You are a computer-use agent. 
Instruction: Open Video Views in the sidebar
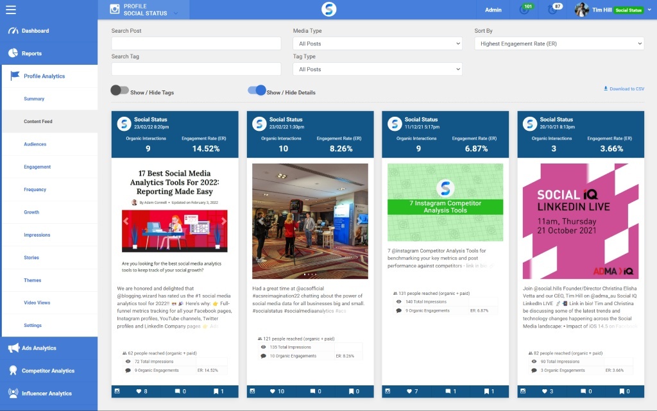coord(37,303)
